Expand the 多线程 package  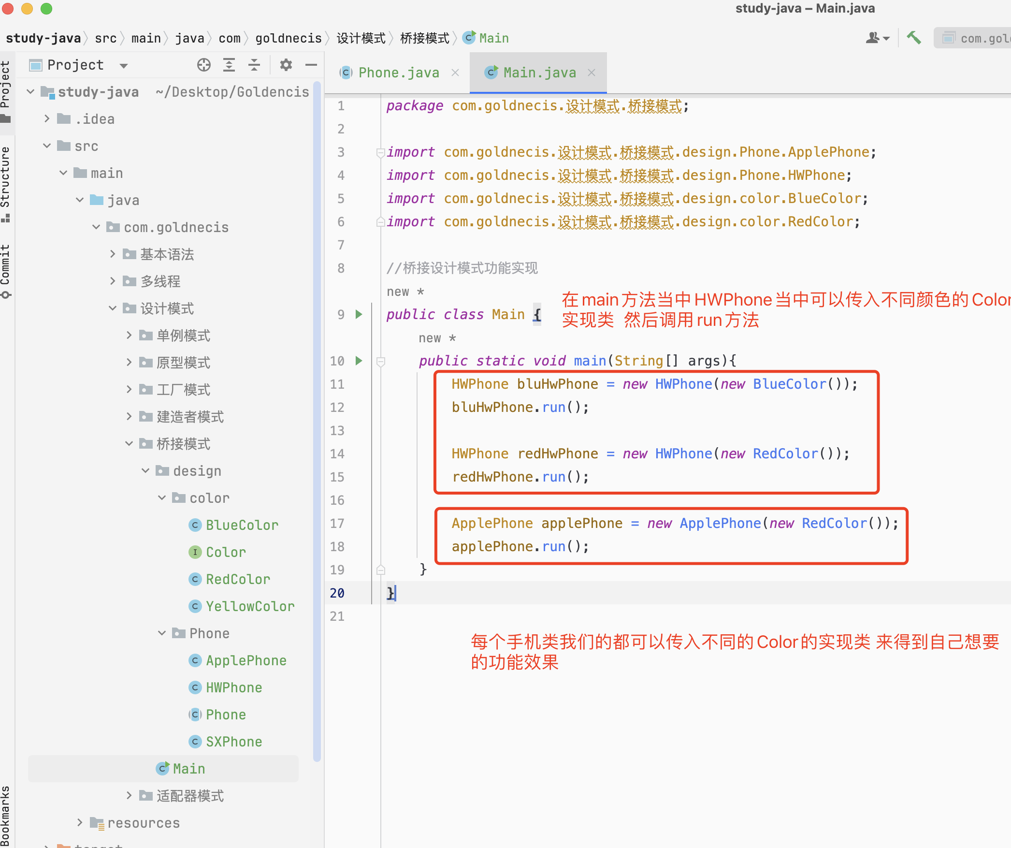pos(113,281)
